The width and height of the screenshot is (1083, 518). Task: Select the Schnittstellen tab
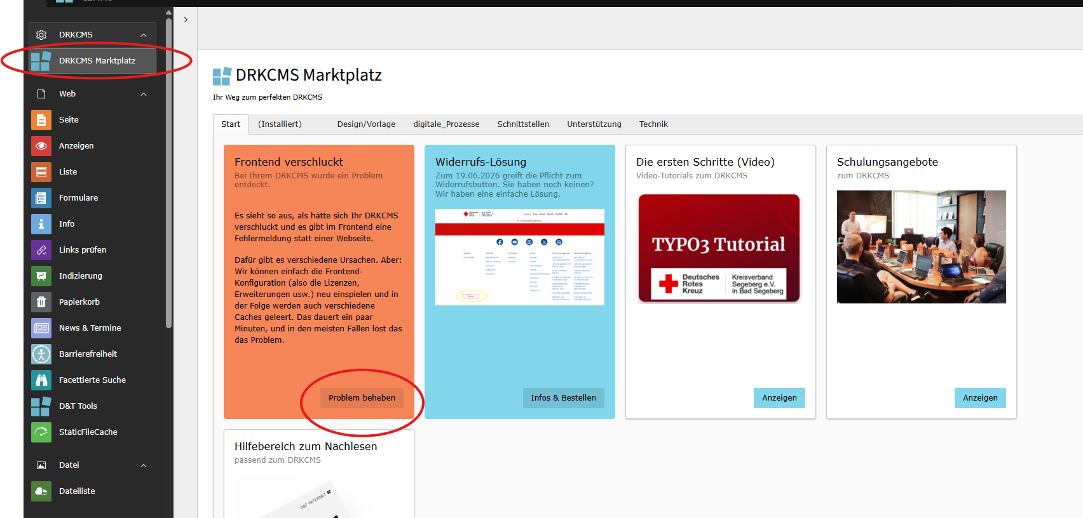[523, 124]
